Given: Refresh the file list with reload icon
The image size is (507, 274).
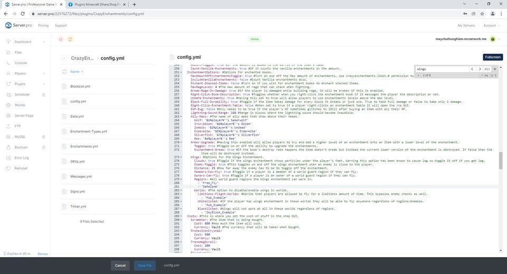Looking at the screenshot, I should 64,72.
